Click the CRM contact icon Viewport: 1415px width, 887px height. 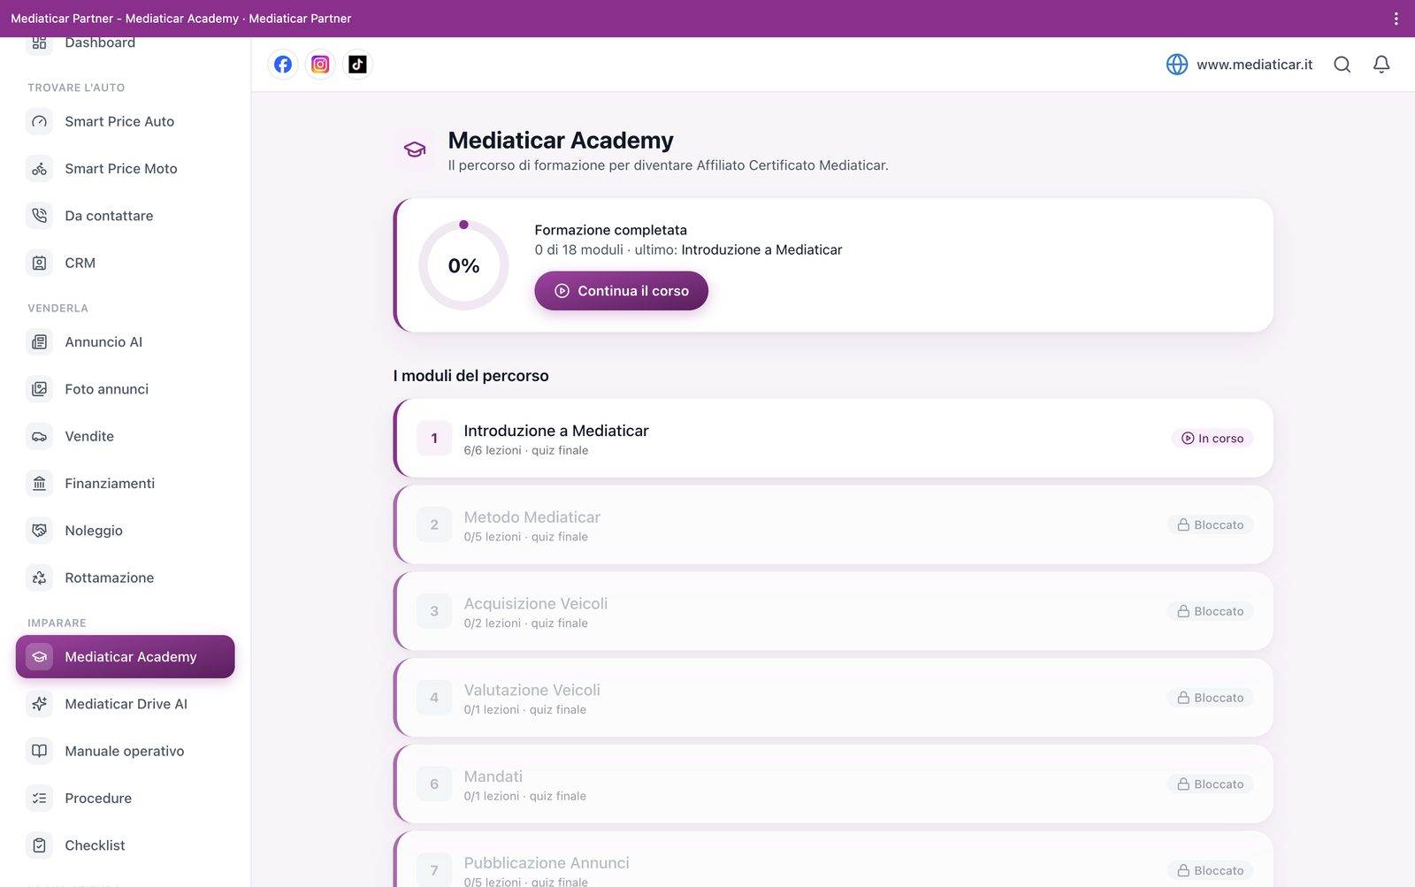click(40, 263)
